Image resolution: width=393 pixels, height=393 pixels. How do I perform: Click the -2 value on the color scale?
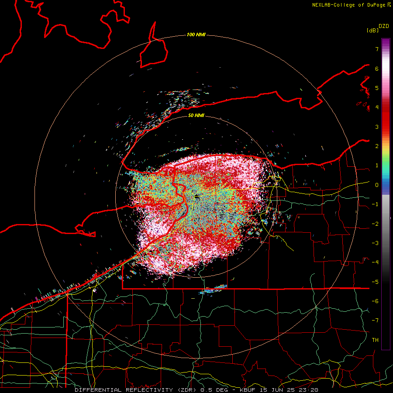375,224
